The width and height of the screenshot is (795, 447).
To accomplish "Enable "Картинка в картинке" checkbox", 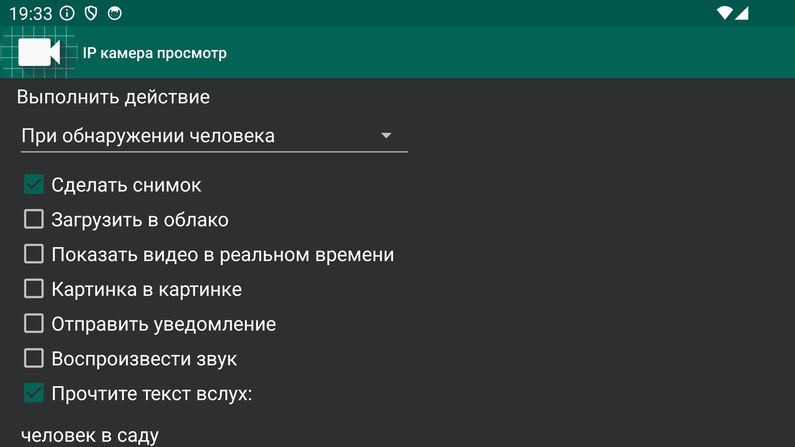I will point(34,289).
